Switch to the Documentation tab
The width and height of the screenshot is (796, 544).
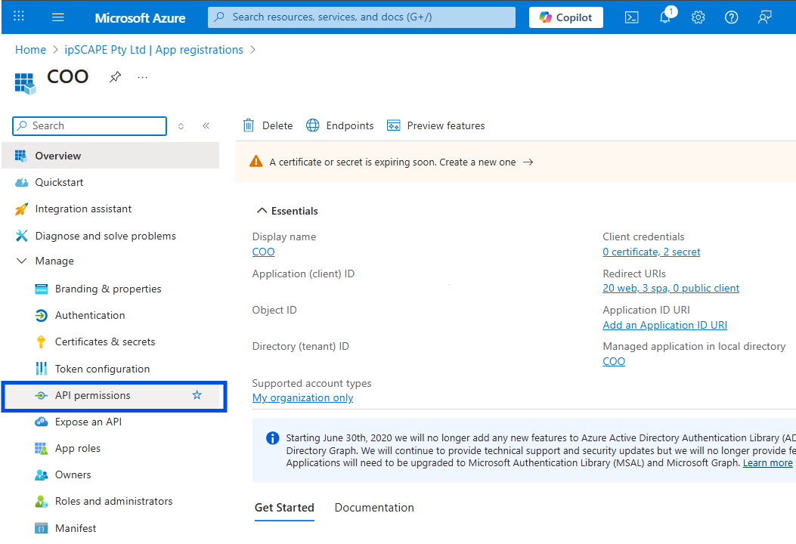(x=374, y=508)
